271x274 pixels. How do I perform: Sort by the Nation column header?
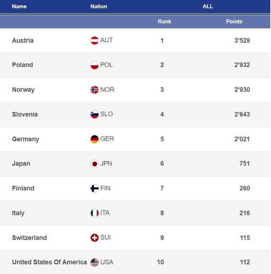click(x=98, y=6)
